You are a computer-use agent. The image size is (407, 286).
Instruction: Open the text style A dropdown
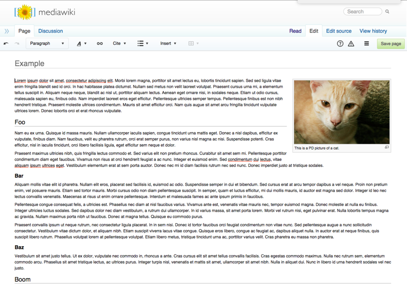pyautogui.click(x=81, y=43)
